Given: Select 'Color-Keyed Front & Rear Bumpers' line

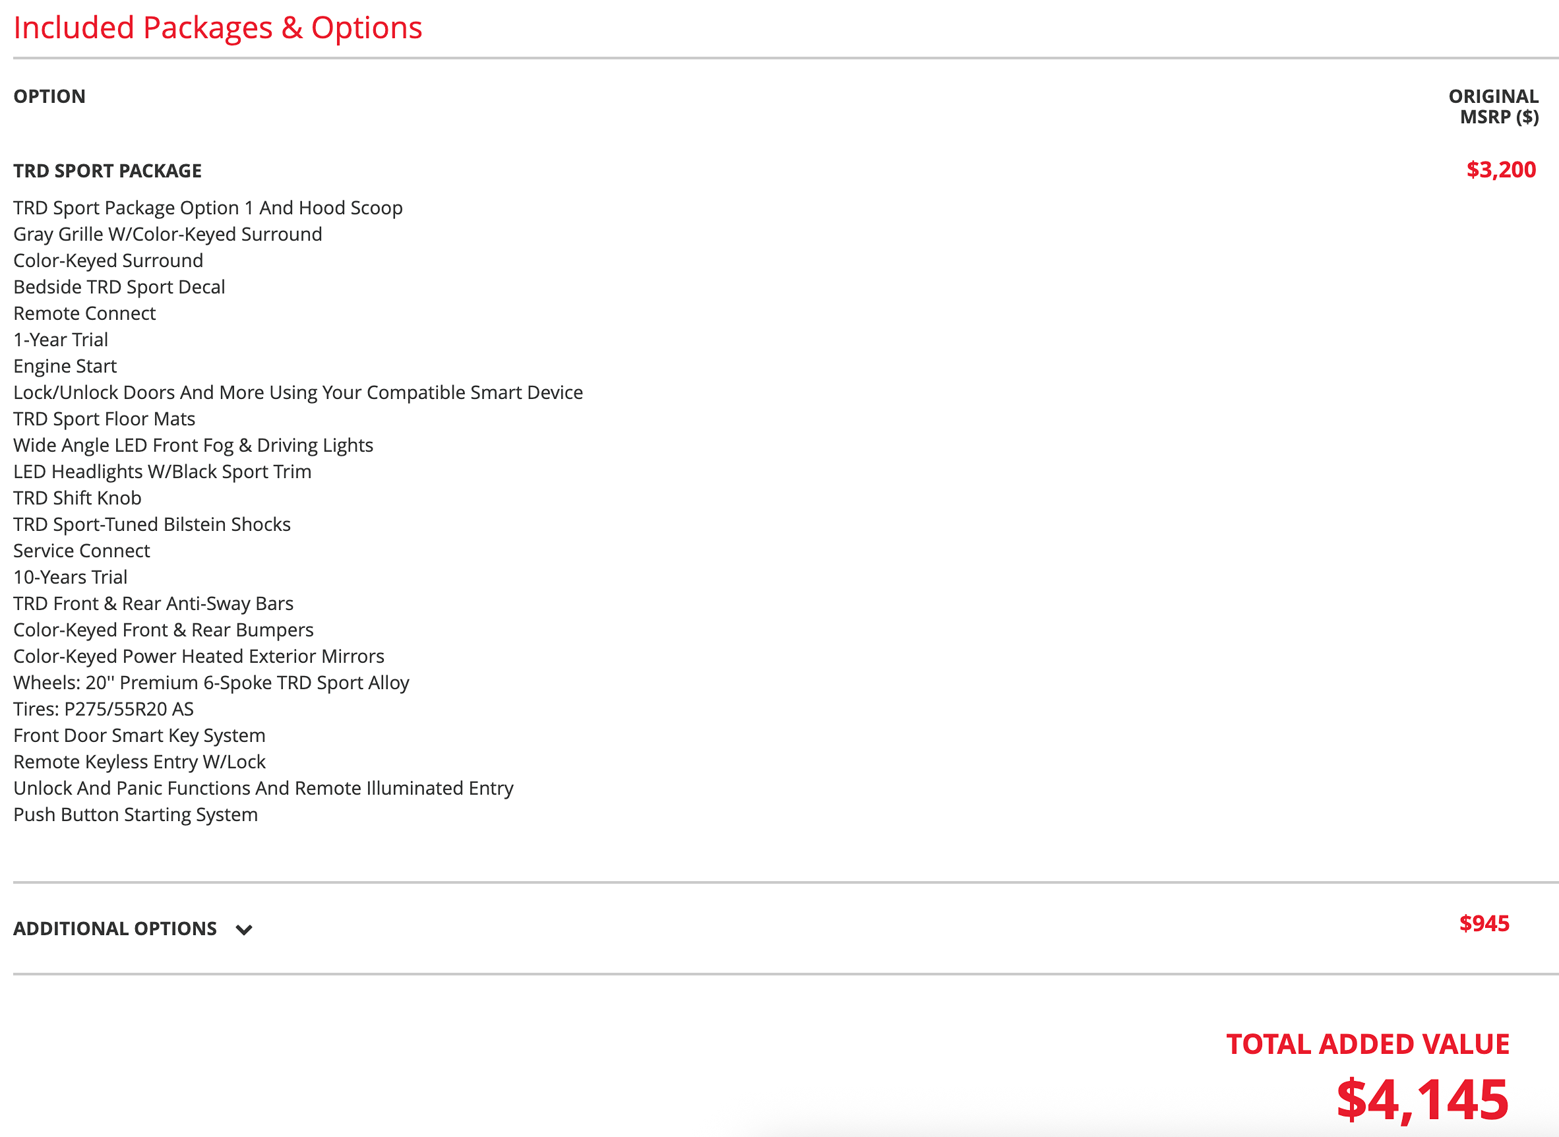Looking at the screenshot, I should [163, 630].
